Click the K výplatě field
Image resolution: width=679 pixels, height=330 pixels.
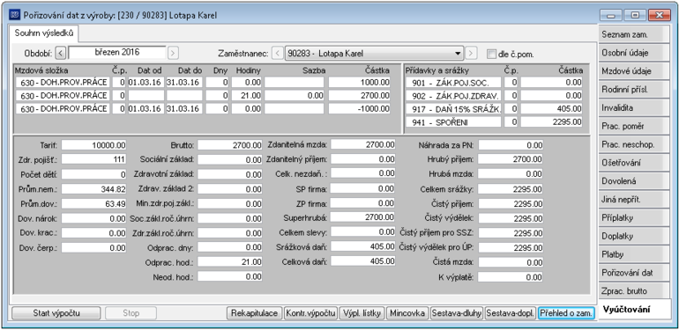pyautogui.click(x=511, y=277)
